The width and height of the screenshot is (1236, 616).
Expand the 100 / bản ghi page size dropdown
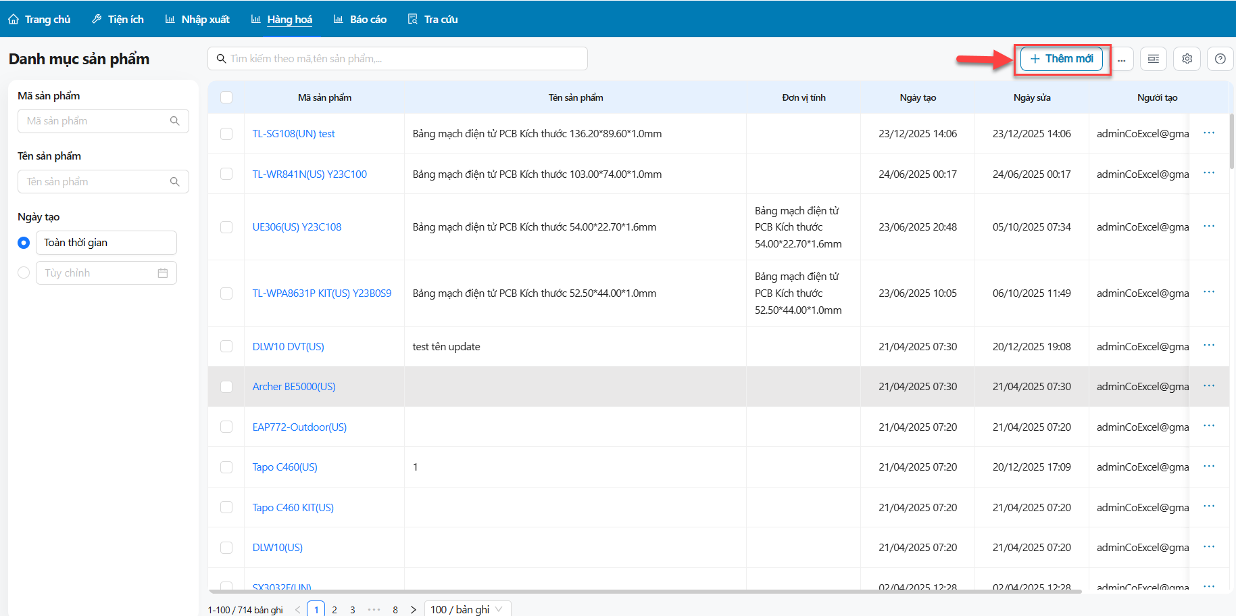pyautogui.click(x=468, y=609)
